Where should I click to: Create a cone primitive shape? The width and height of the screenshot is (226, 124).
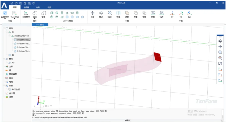(x=67, y=13)
